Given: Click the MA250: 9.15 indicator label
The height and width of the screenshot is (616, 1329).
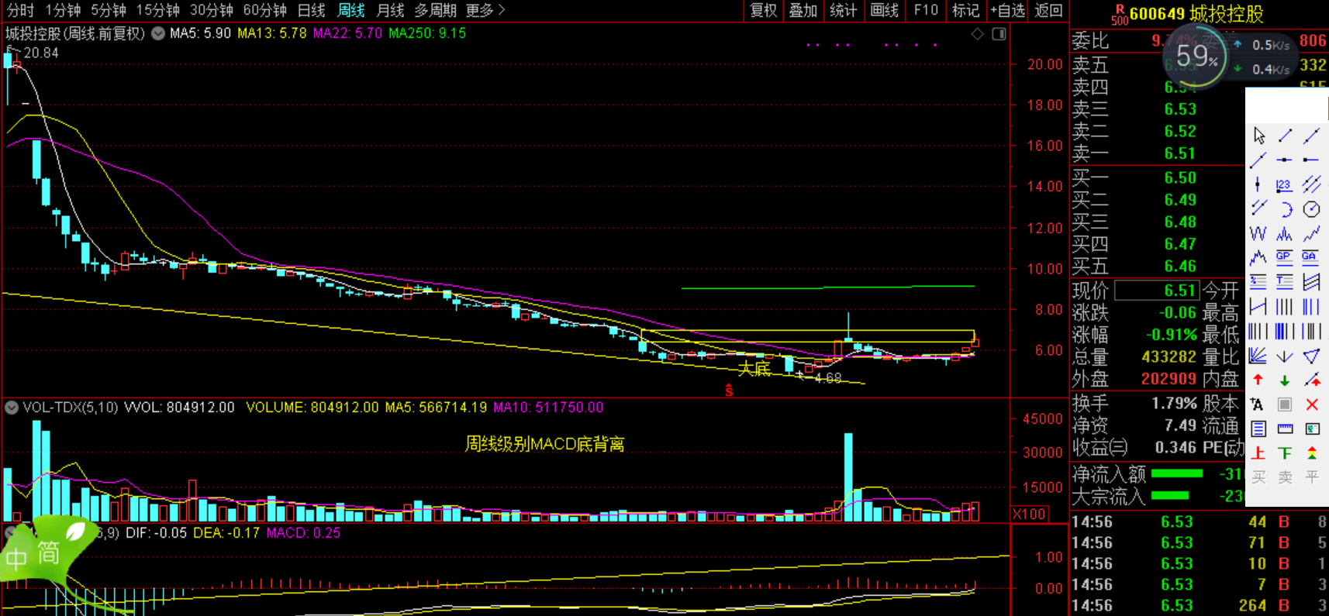Looking at the screenshot, I should [427, 33].
